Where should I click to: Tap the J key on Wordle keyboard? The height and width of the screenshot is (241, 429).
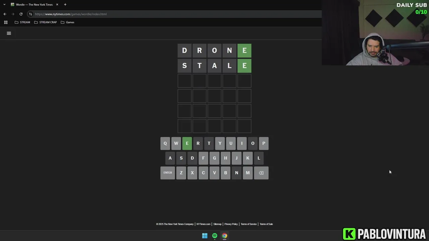[x=237, y=158]
